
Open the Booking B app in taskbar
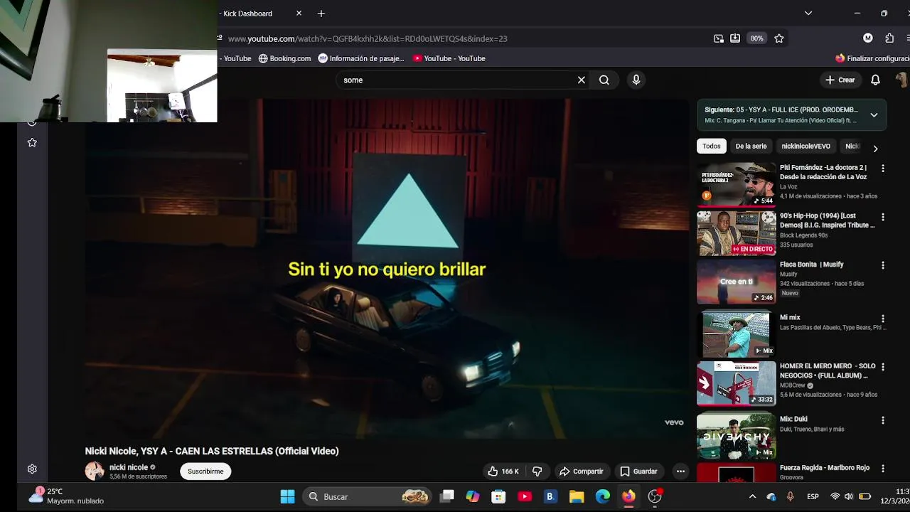[x=550, y=496]
